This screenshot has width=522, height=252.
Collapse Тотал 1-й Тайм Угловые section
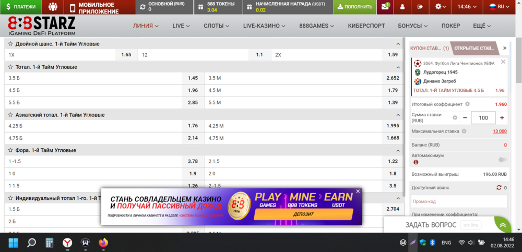click(398, 67)
